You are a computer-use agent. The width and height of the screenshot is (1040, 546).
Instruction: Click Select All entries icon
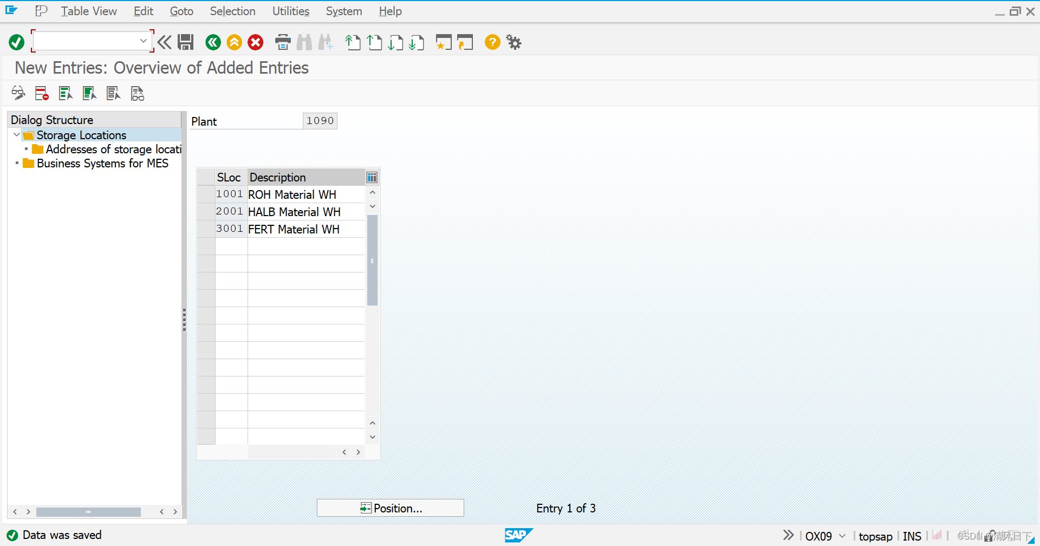pyautogui.click(x=66, y=93)
